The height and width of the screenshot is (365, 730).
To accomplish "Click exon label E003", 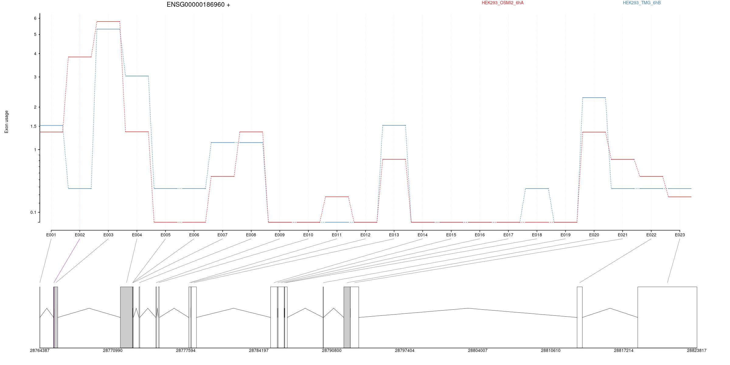I will pos(108,235).
